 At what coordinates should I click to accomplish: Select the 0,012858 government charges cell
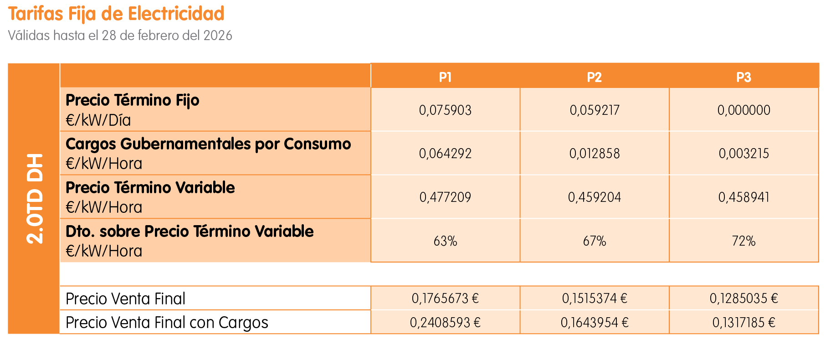coord(594,154)
